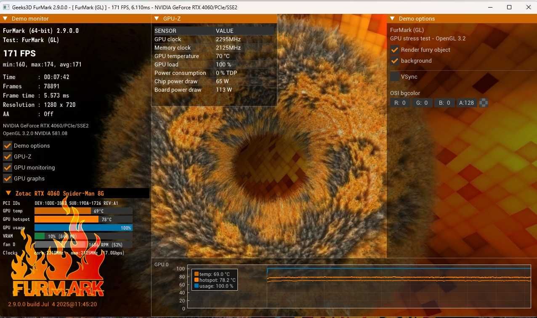The width and height of the screenshot is (537, 318).
Task: Click the A:128 alpha field
Action: pos(467,103)
